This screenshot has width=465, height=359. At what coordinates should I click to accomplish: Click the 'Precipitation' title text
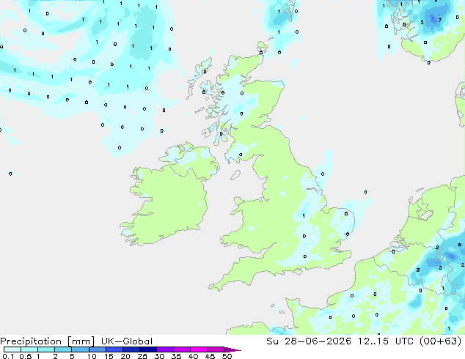pyautogui.click(x=31, y=341)
